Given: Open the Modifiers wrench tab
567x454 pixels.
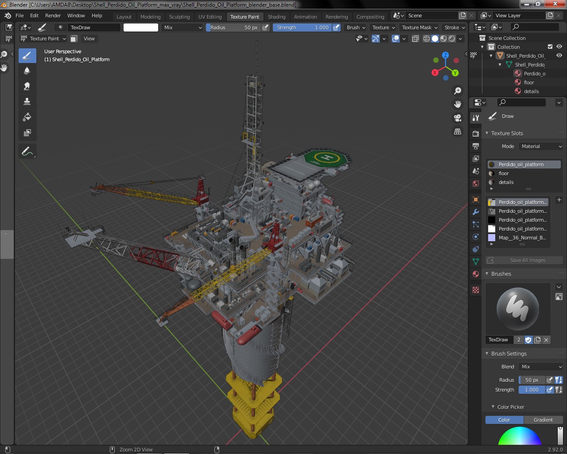Looking at the screenshot, I should click(x=476, y=212).
